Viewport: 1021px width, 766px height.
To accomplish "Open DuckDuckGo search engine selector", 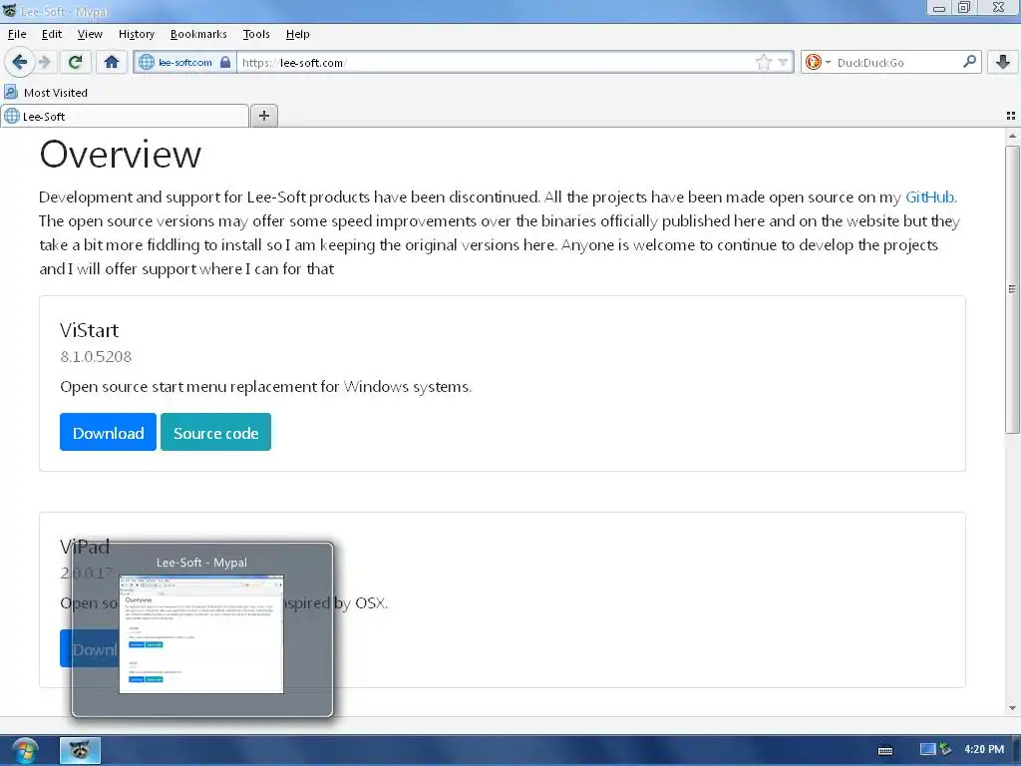I will tap(818, 62).
